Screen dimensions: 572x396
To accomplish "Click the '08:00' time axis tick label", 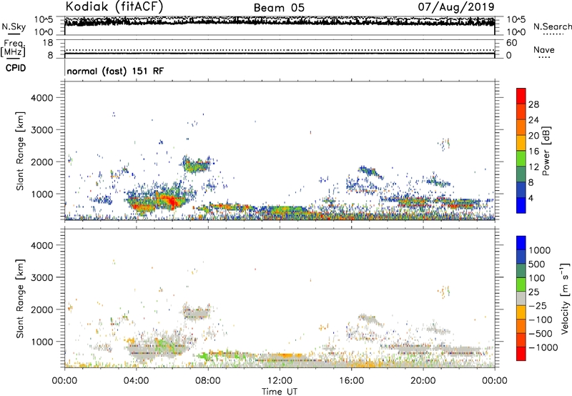I will [x=208, y=381].
